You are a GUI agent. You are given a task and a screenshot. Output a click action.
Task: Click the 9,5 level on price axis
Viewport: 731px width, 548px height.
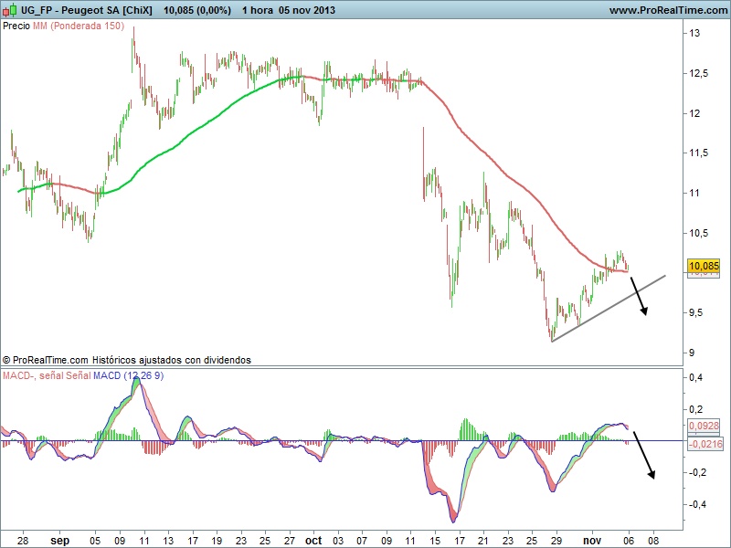pyautogui.click(x=695, y=312)
